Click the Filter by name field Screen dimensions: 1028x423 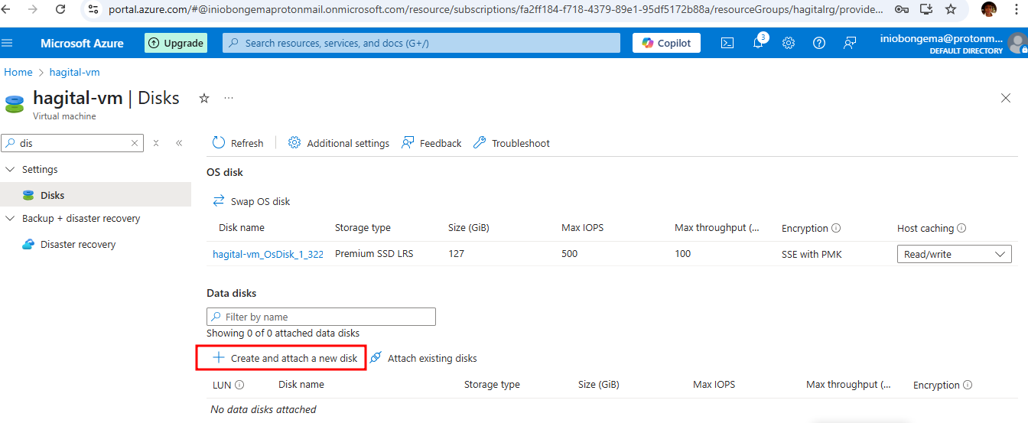pos(321,317)
